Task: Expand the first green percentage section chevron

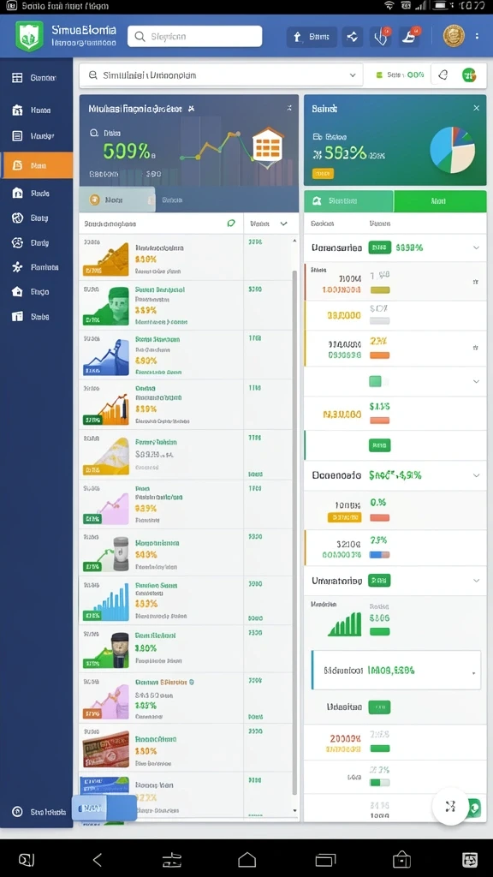Action: (476, 248)
